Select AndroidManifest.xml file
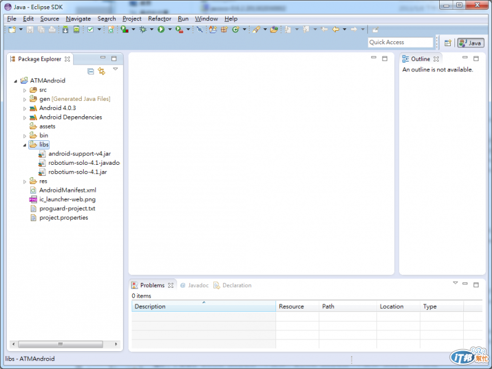 click(63, 190)
